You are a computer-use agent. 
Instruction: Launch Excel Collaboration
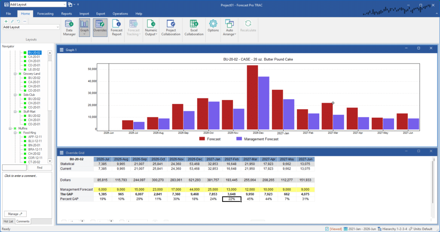(x=194, y=27)
